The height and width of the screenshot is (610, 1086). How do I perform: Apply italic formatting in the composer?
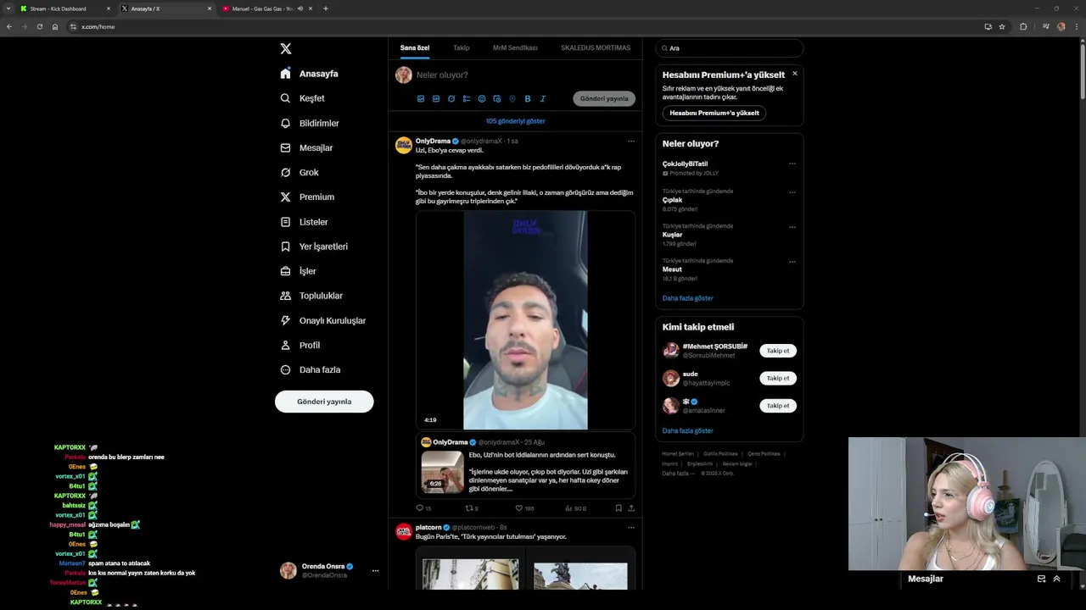point(543,99)
